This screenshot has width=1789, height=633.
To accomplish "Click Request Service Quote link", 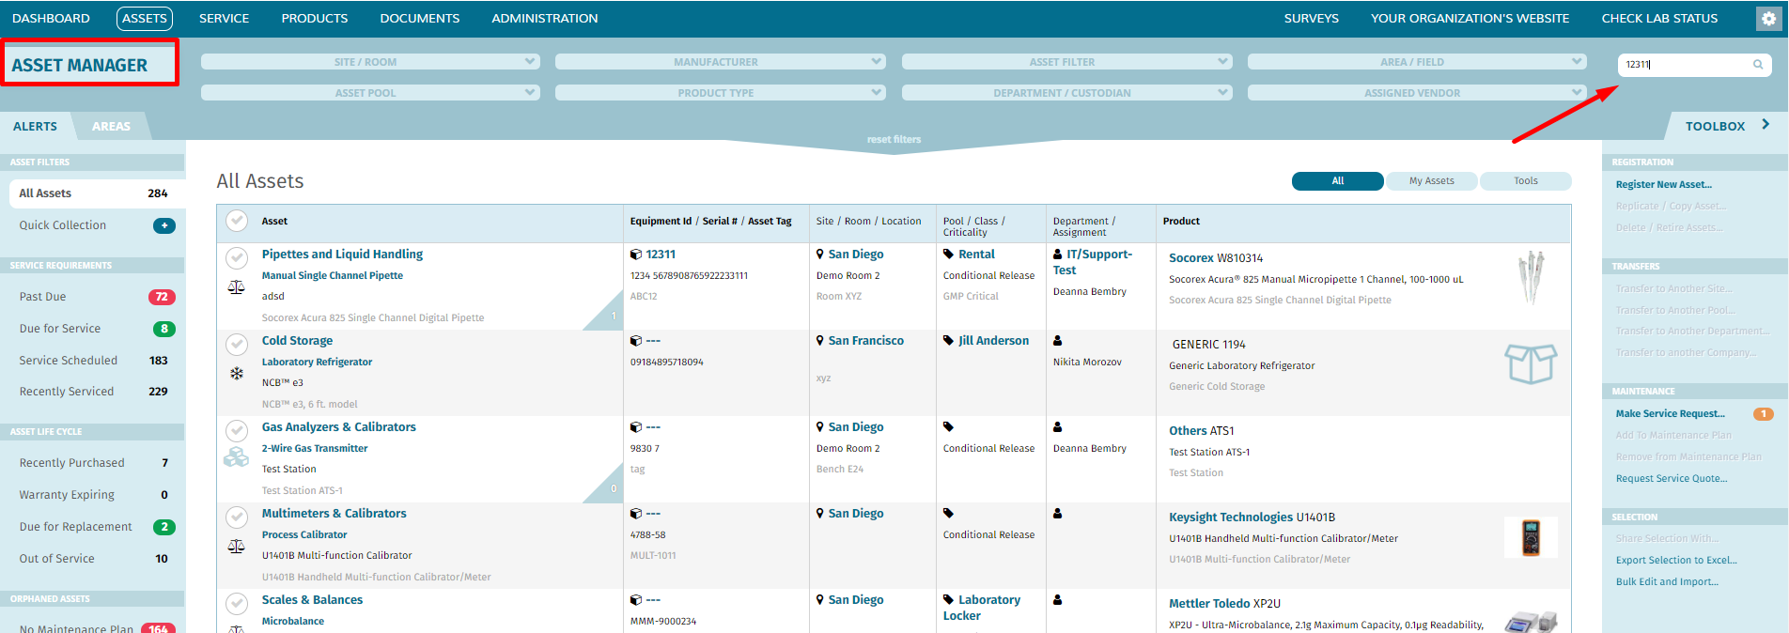I will coord(1672,478).
